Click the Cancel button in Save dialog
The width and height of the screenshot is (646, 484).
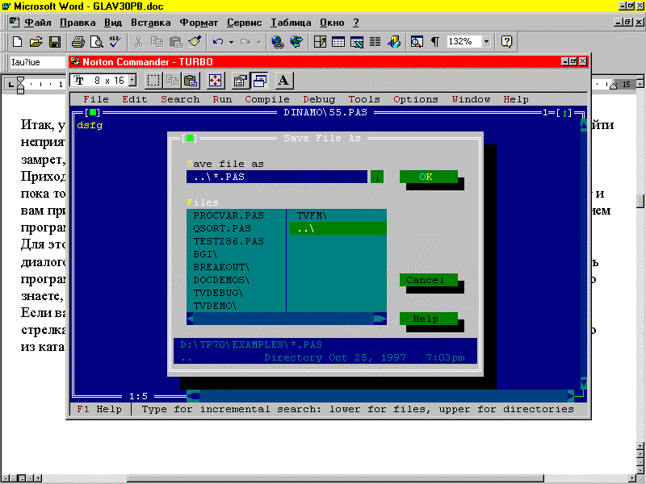click(x=429, y=280)
